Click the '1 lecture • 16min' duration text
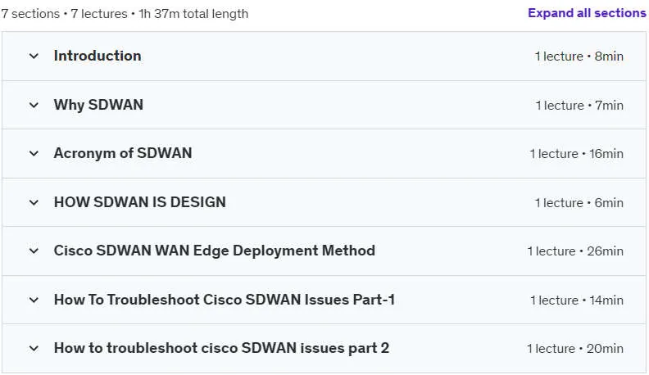This screenshot has width=649, height=375. tap(577, 154)
